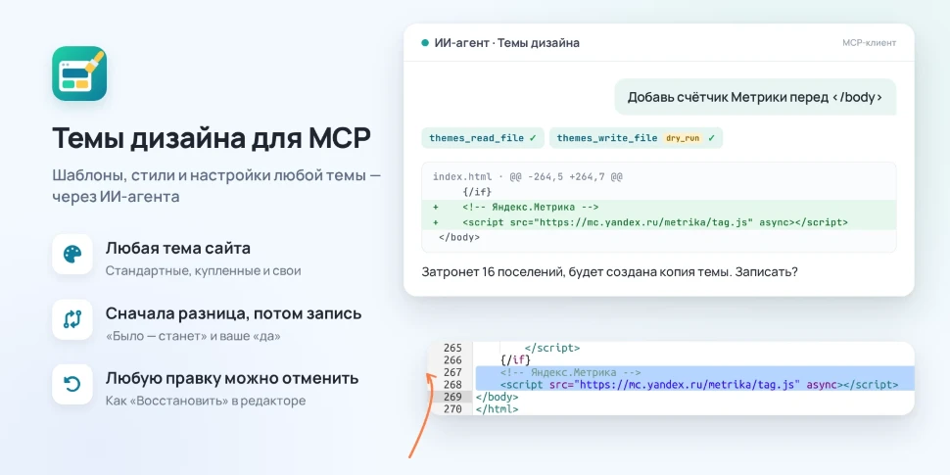The width and height of the screenshot is (950, 475).
Task: Click the teal design themes app icon
Action: pos(79,73)
